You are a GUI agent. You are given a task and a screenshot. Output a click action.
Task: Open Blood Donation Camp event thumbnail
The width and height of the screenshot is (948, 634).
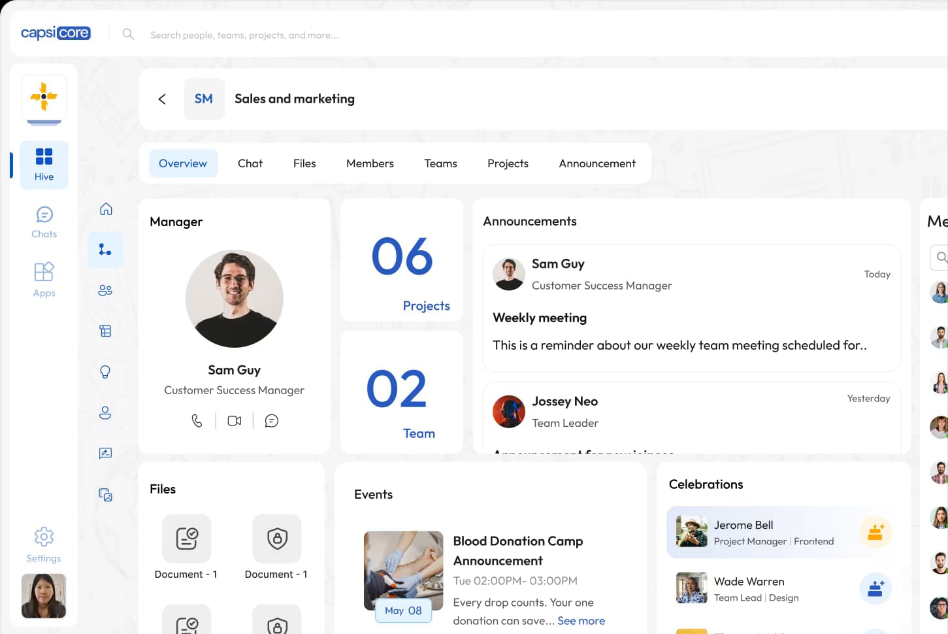[x=403, y=570]
